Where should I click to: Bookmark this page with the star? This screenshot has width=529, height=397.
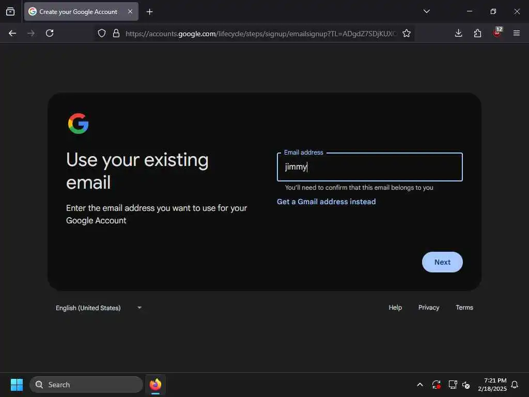click(x=407, y=33)
